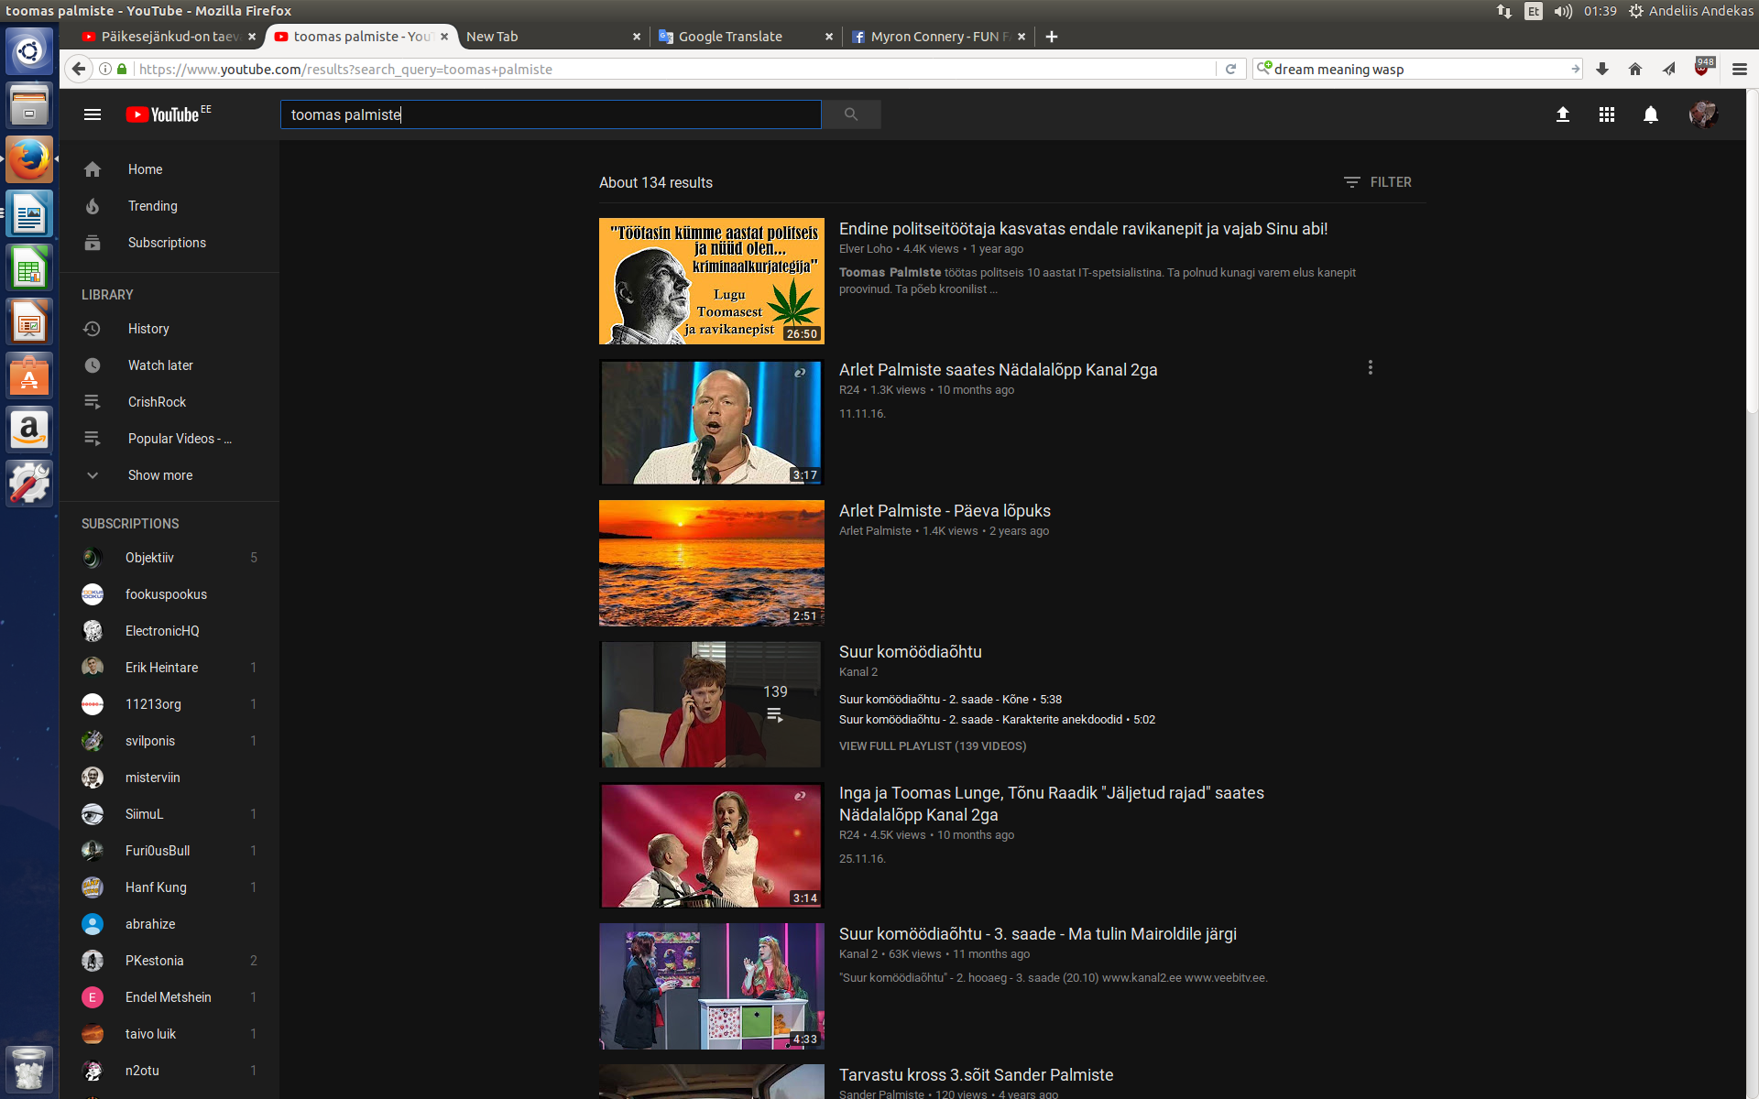1759x1099 pixels.
Task: Click VIEW FULL PLAYLIST (139 VIDEOS)
Action: (x=933, y=746)
